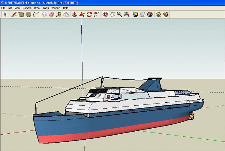Viewport: 225px width, 151px height.
Task: Select the Pan hand tool
Action: [112, 14]
